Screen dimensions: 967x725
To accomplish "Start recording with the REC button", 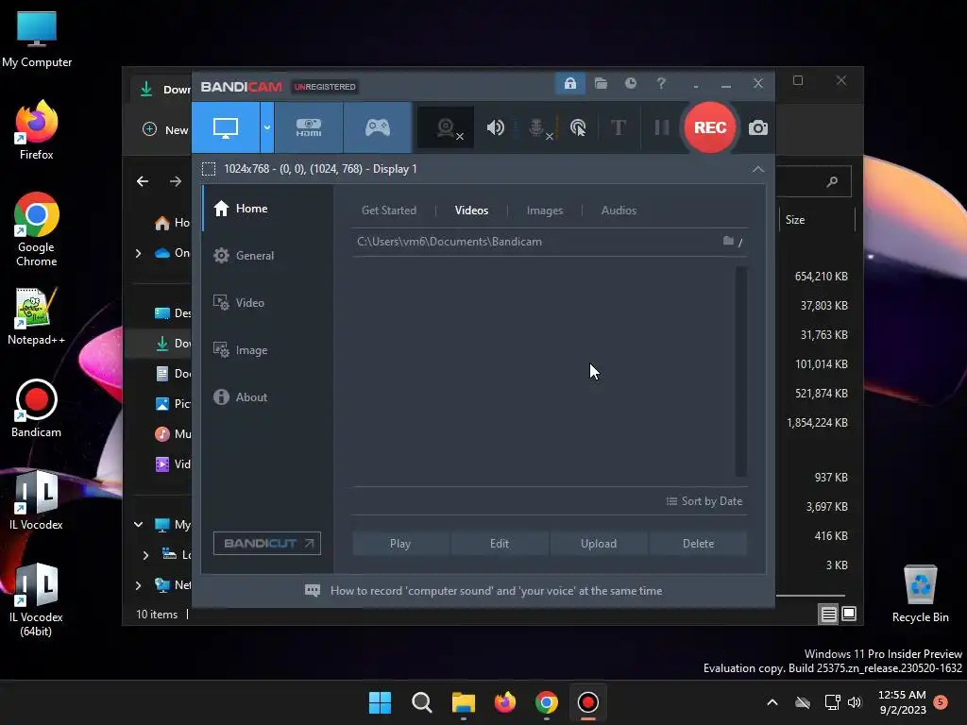I will (x=710, y=127).
